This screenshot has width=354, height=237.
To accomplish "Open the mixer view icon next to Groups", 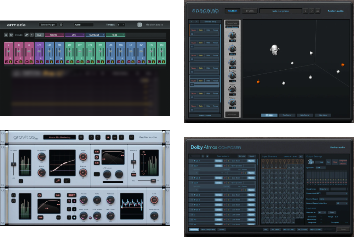I will [11, 35].
